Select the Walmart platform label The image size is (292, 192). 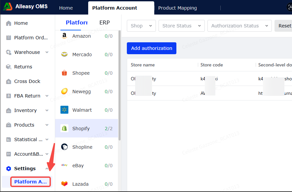point(82,110)
